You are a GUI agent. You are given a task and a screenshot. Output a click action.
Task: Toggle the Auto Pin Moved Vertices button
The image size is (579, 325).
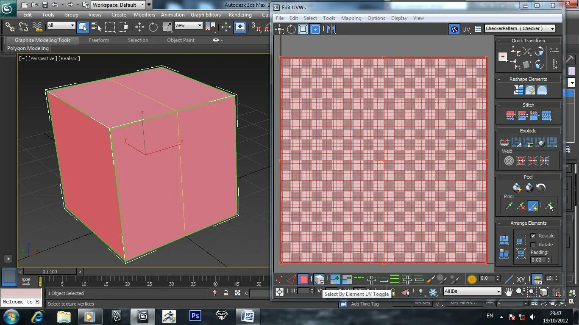(533, 206)
